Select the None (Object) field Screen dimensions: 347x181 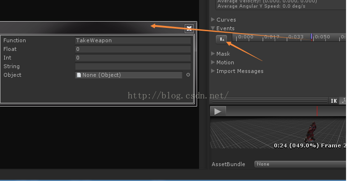[129, 75]
